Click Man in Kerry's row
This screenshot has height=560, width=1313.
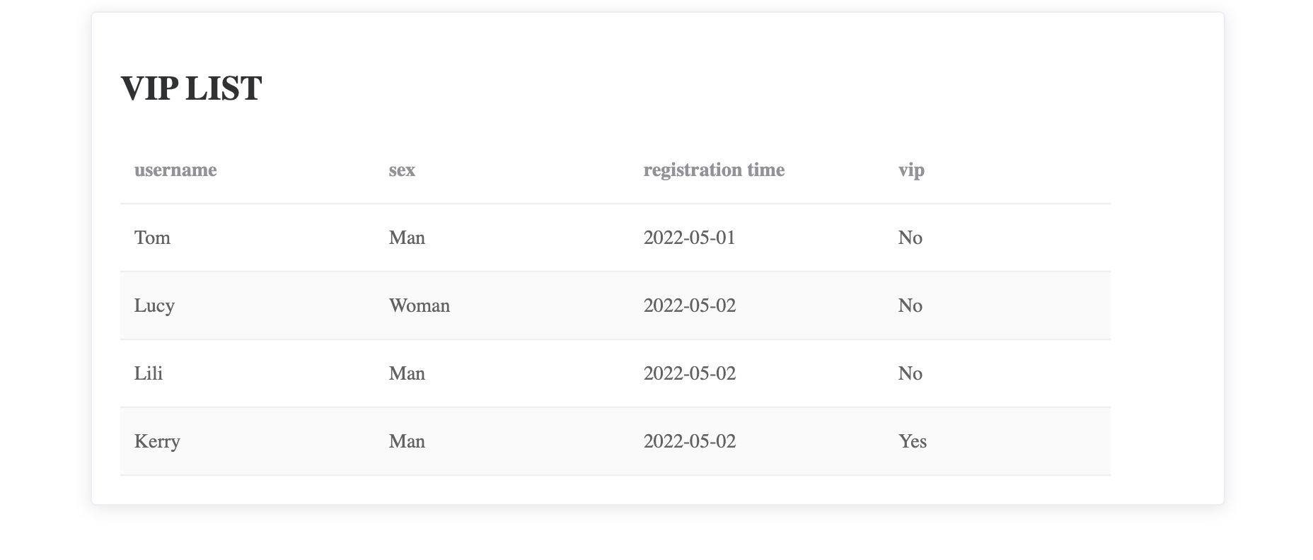tap(407, 442)
